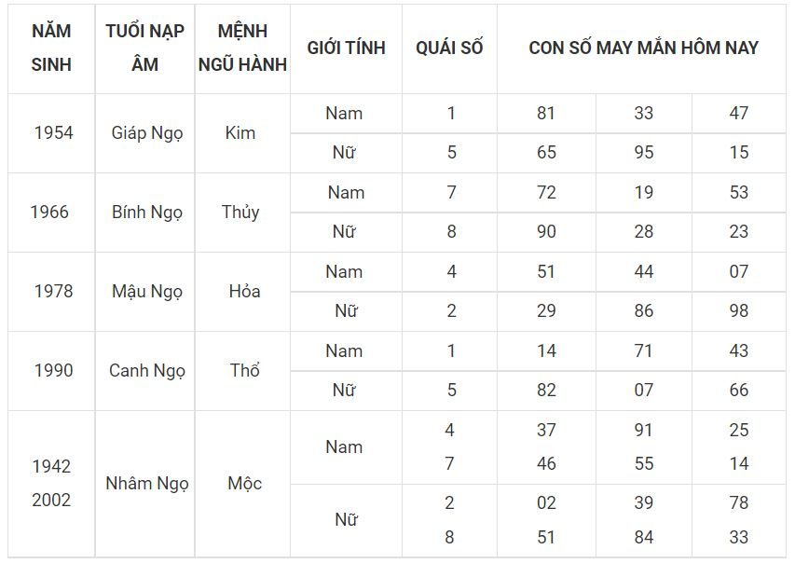The image size is (795, 563).
Task: Select CON SỐ MAY MẮN HÔM NAY header
Action: pyautogui.click(x=642, y=48)
